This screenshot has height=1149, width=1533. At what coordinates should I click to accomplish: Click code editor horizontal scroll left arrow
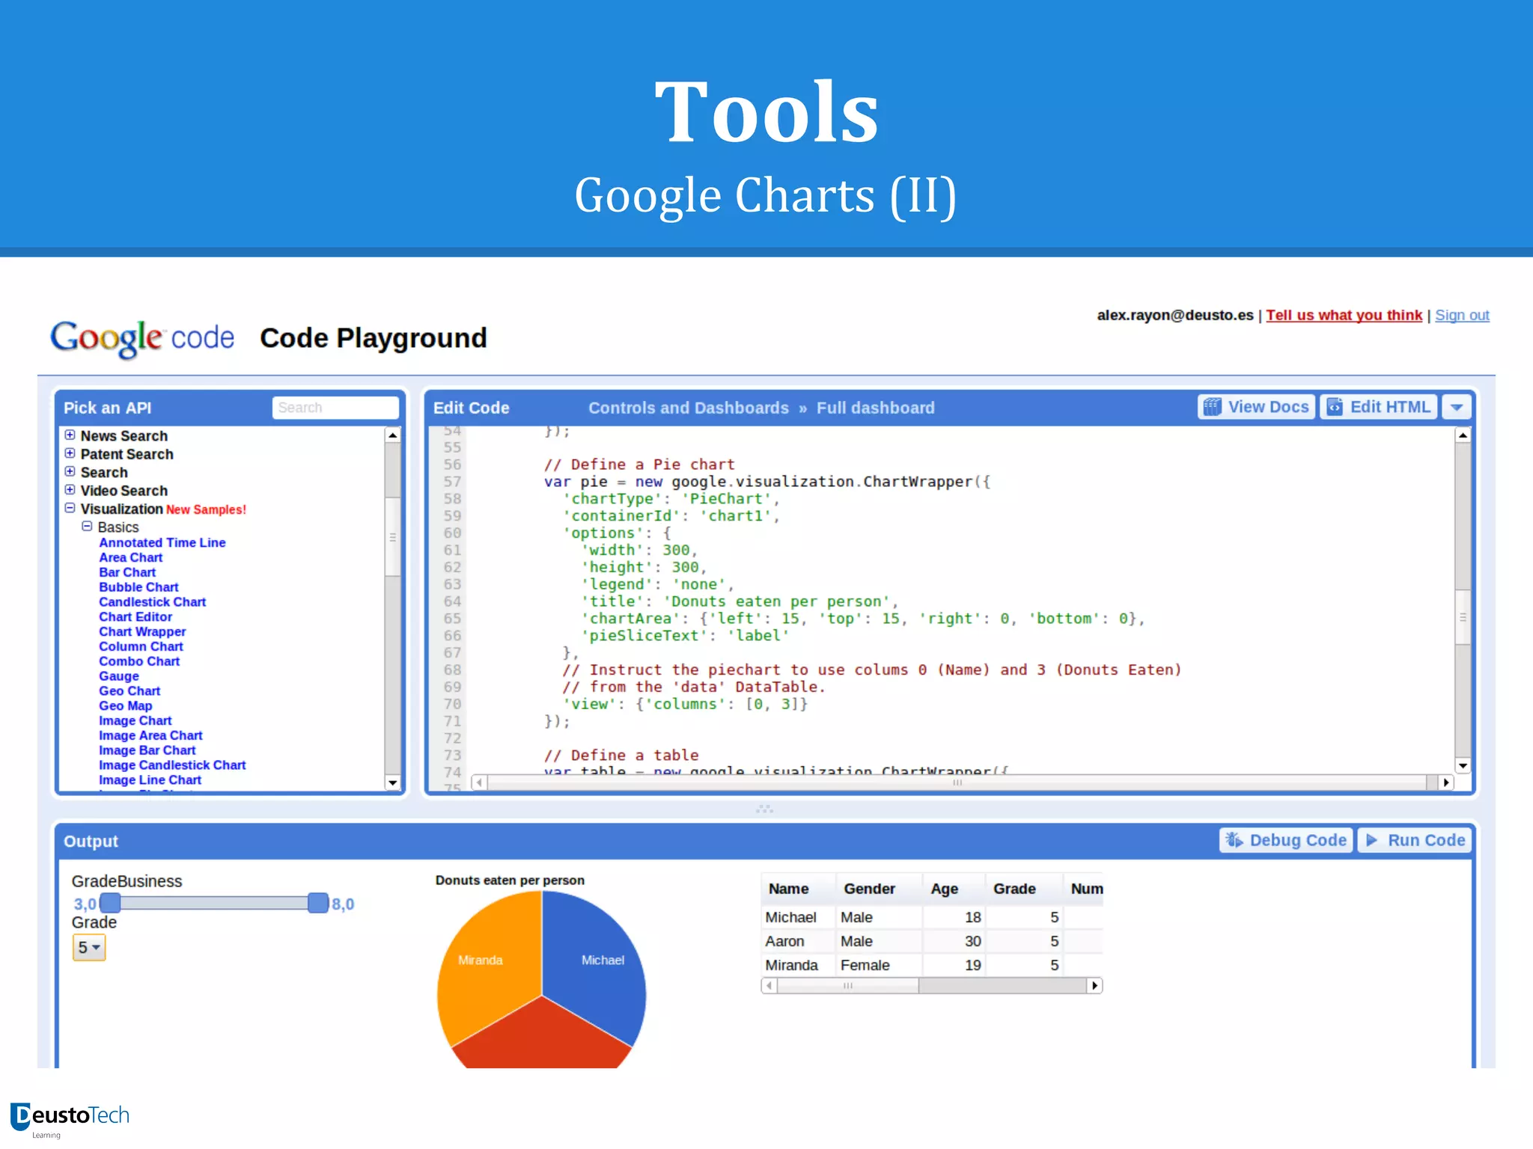tap(480, 782)
